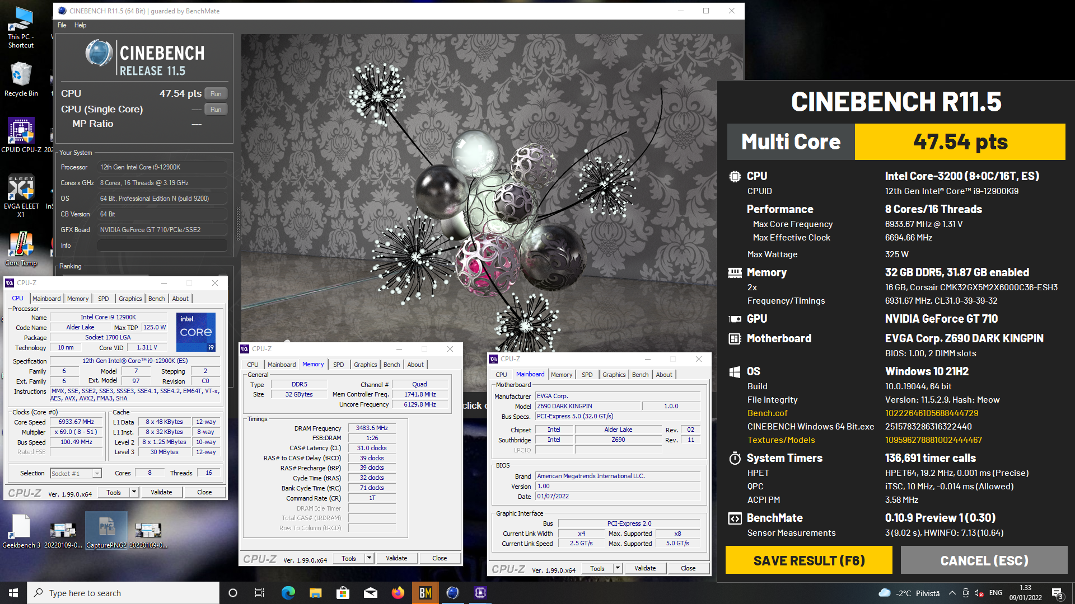1075x604 pixels.
Task: Click Model field Z690 DARK KINGPIN
Action: coord(587,406)
